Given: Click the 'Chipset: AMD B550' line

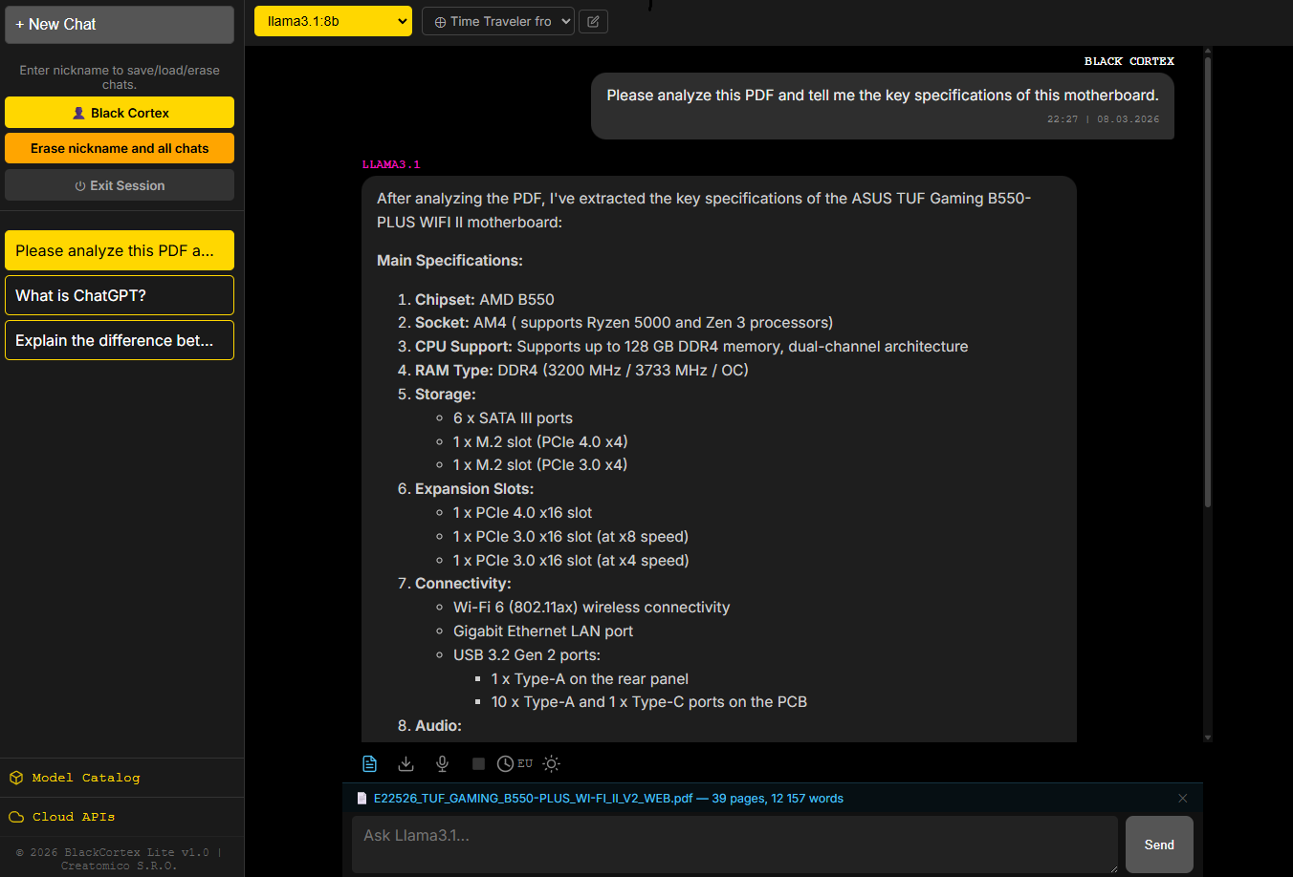Looking at the screenshot, I should 484,299.
